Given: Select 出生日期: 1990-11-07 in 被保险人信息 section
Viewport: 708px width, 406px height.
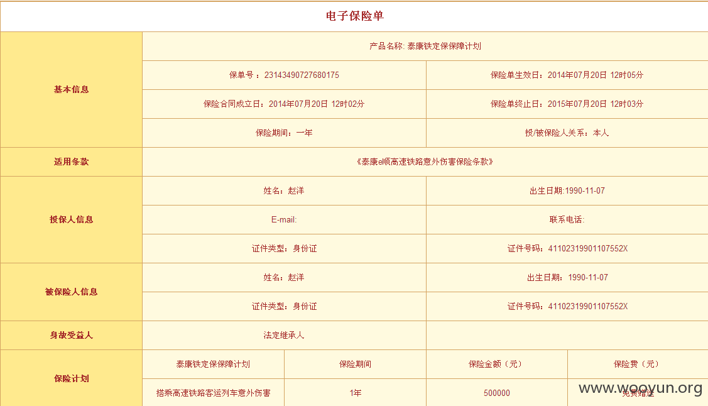Looking at the screenshot, I should coord(567,277).
